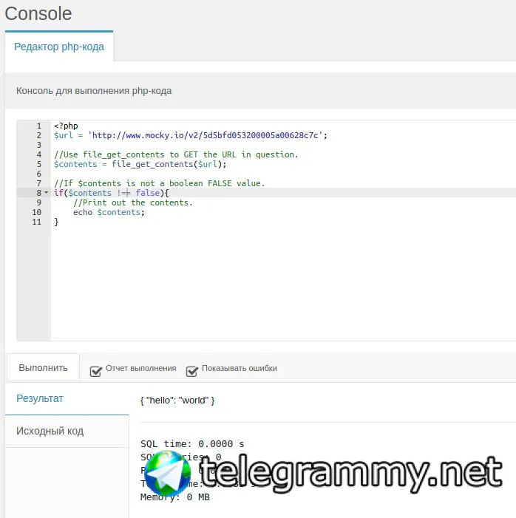Click the comment '//Use file_get_contents to GET the URL'
This screenshot has height=518, width=516.
[x=176, y=154]
